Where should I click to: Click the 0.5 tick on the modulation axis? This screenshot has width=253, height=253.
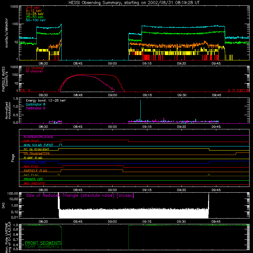tap(15, 115)
